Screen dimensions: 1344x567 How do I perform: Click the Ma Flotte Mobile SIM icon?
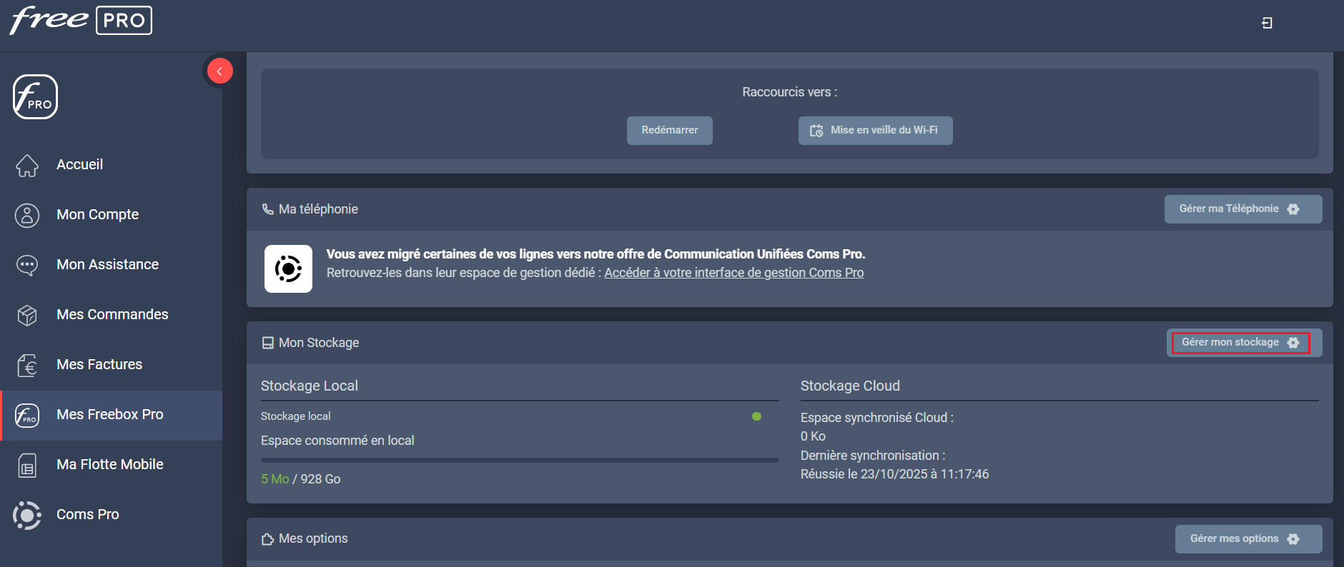(x=27, y=465)
